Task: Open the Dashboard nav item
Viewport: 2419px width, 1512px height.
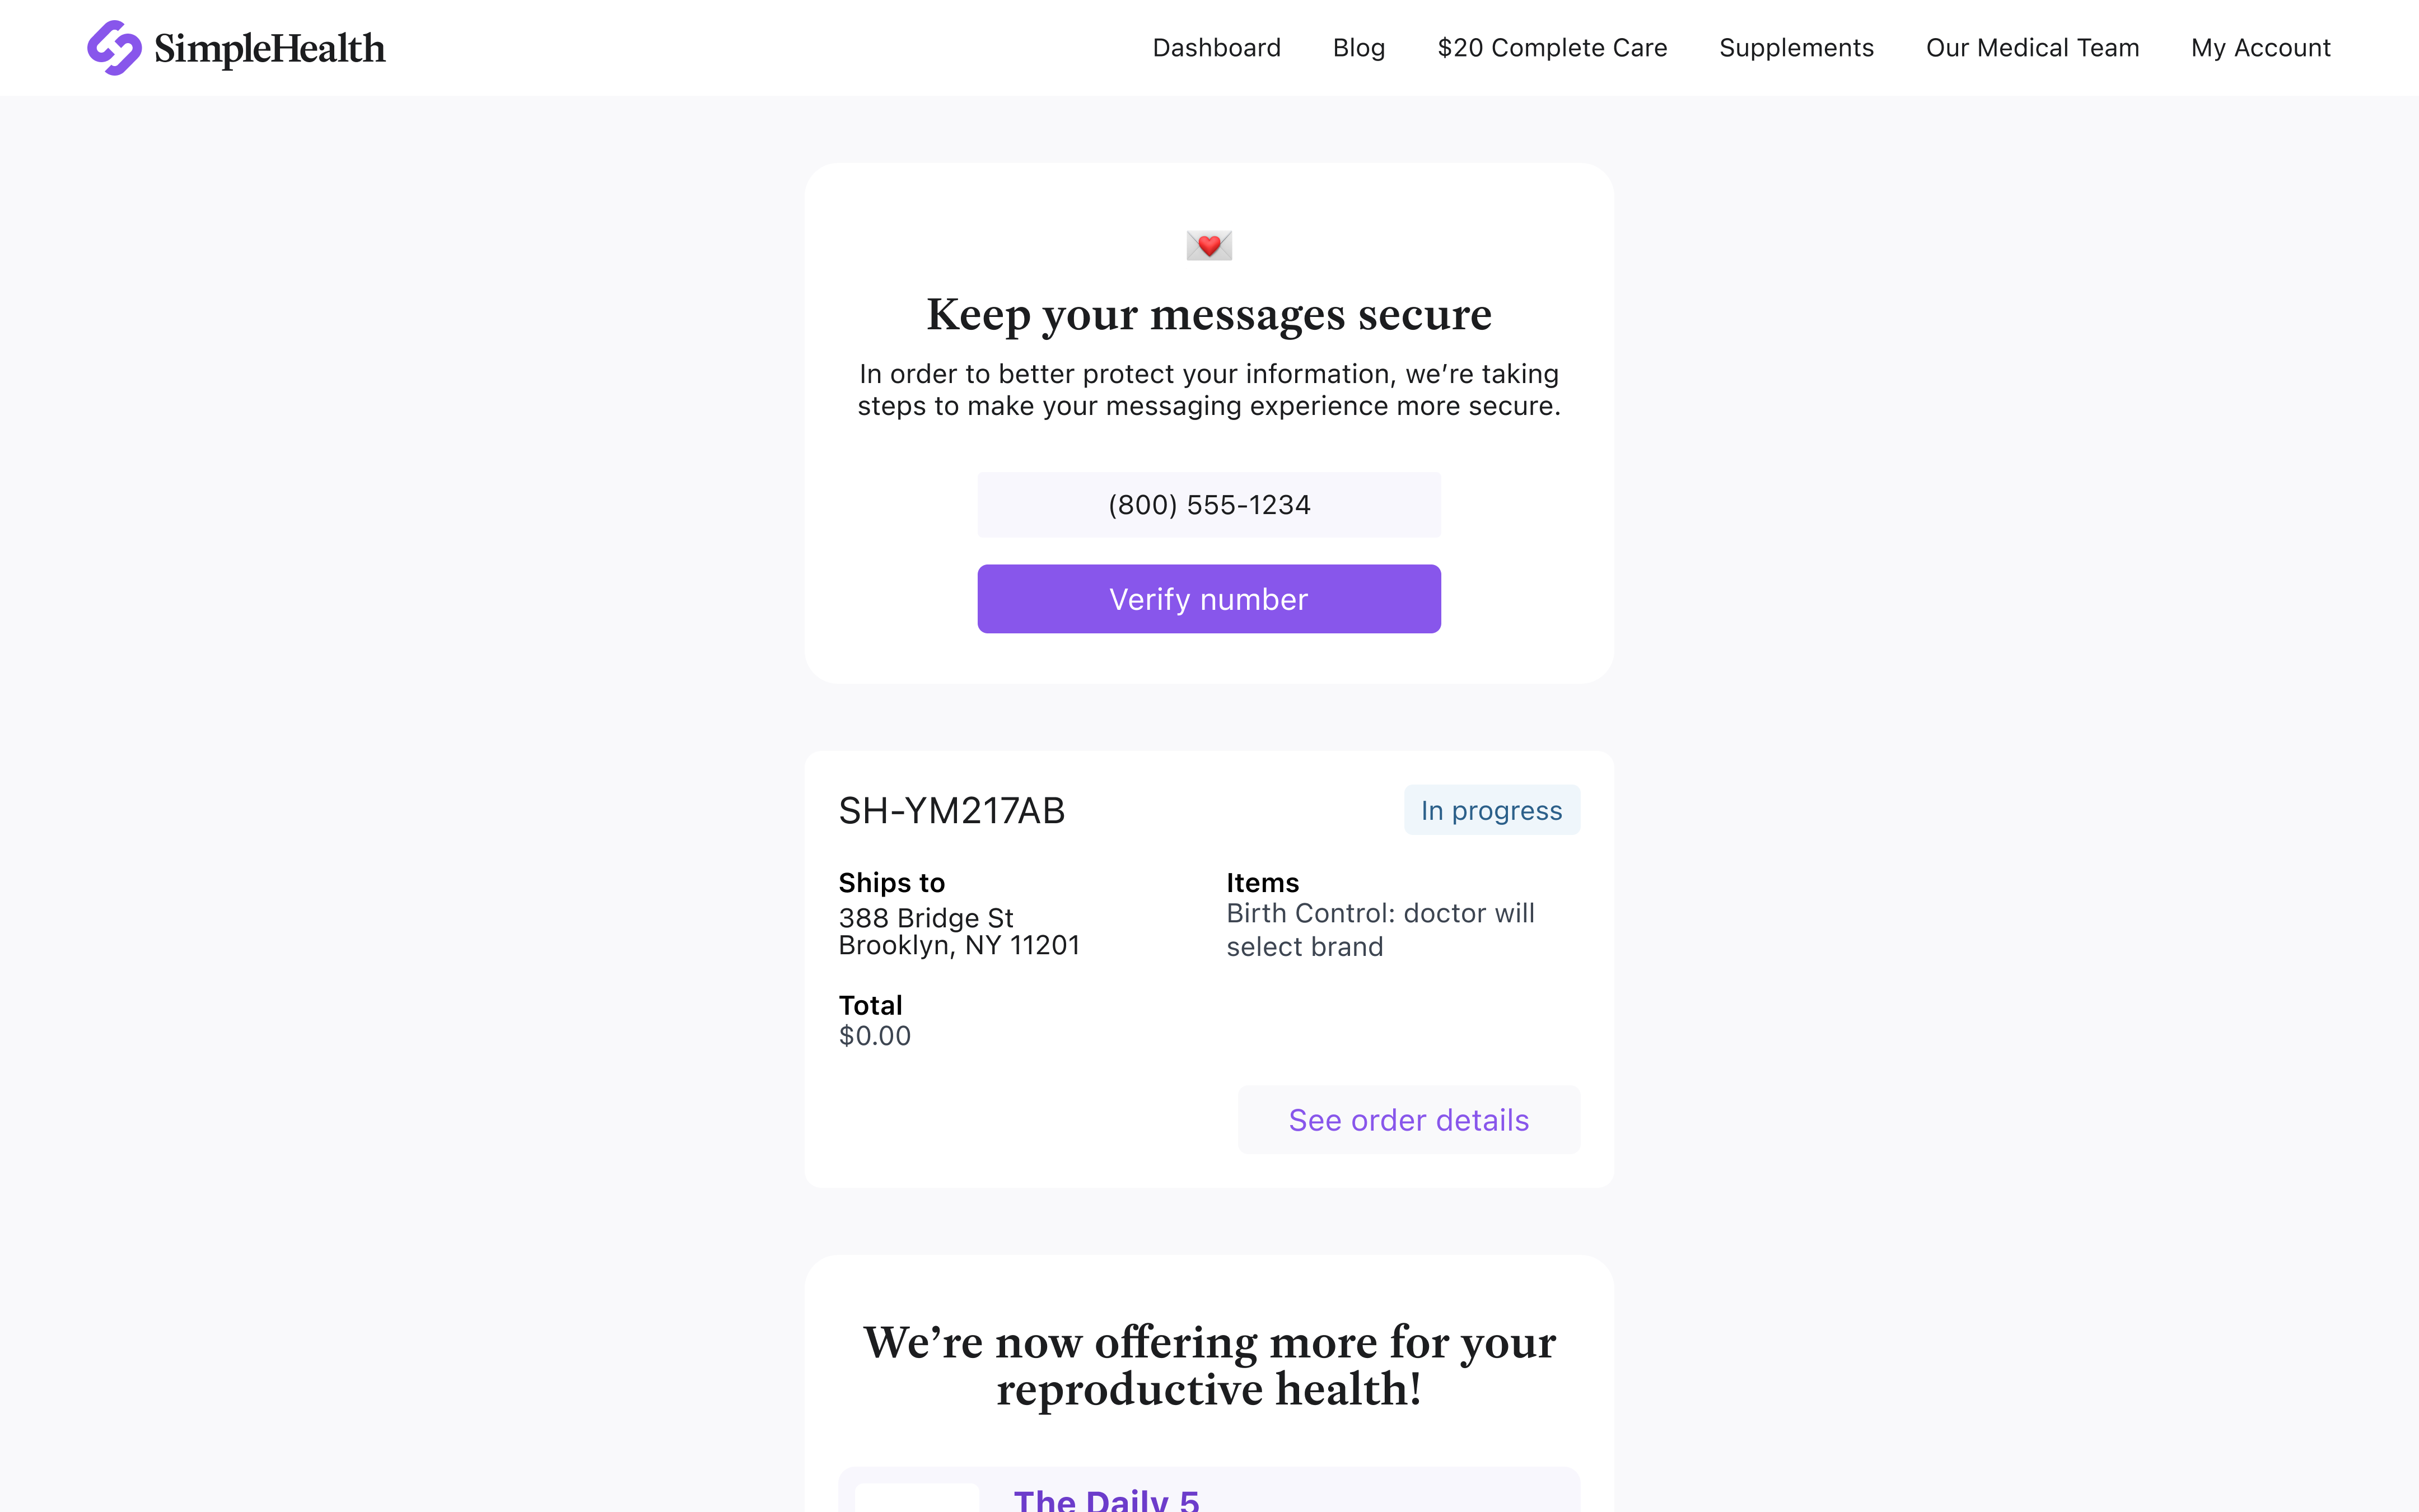Action: [x=1216, y=48]
